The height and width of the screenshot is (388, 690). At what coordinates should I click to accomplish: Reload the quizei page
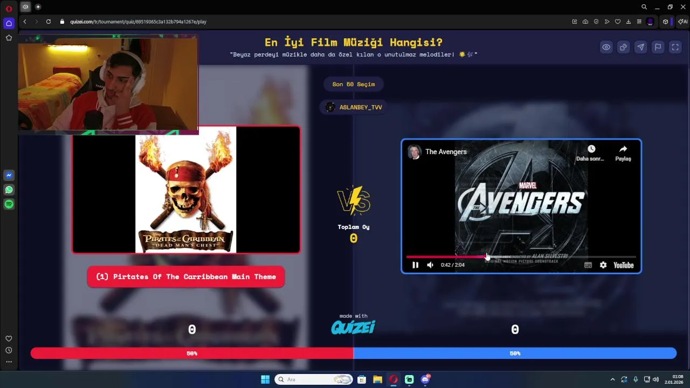49,22
